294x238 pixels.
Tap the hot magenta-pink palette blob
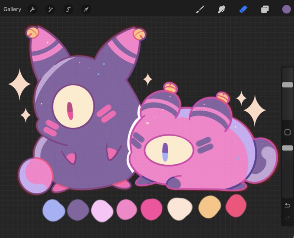151,210
